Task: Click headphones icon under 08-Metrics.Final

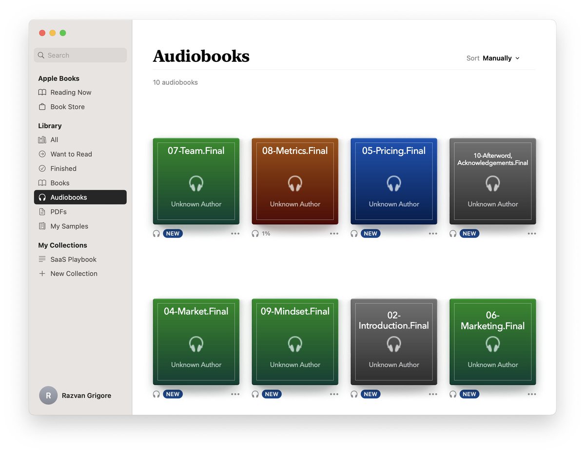Action: click(255, 233)
